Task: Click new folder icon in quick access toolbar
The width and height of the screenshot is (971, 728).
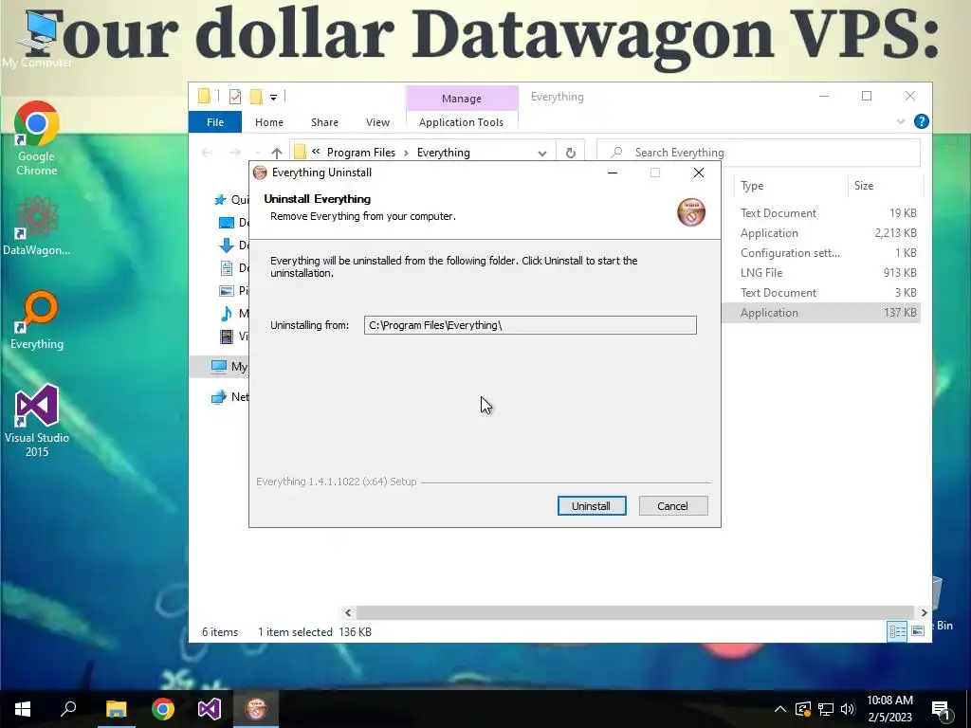Action: tap(256, 97)
